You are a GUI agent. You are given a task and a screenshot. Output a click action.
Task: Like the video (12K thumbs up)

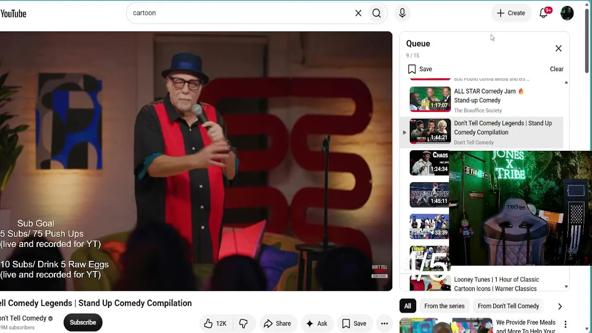click(x=216, y=324)
